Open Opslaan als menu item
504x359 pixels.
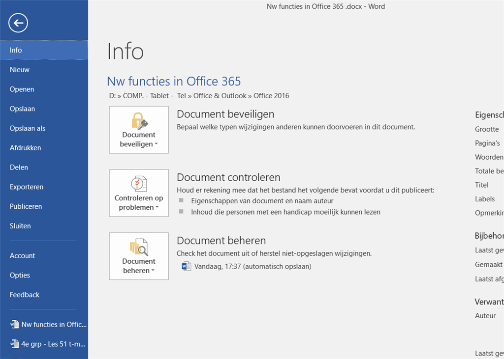(44, 128)
